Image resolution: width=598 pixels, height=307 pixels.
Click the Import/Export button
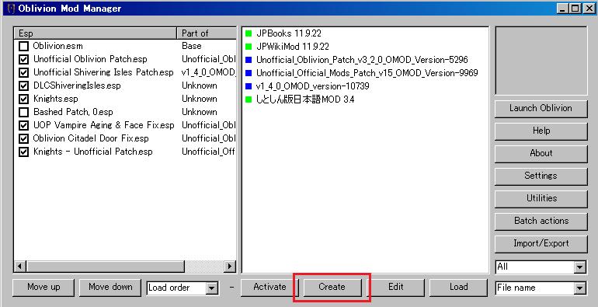pyautogui.click(x=541, y=243)
